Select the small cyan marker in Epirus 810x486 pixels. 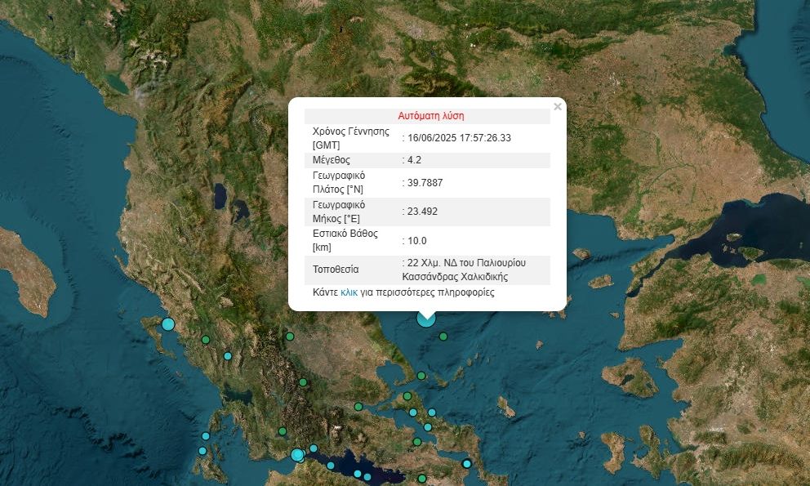(228, 356)
